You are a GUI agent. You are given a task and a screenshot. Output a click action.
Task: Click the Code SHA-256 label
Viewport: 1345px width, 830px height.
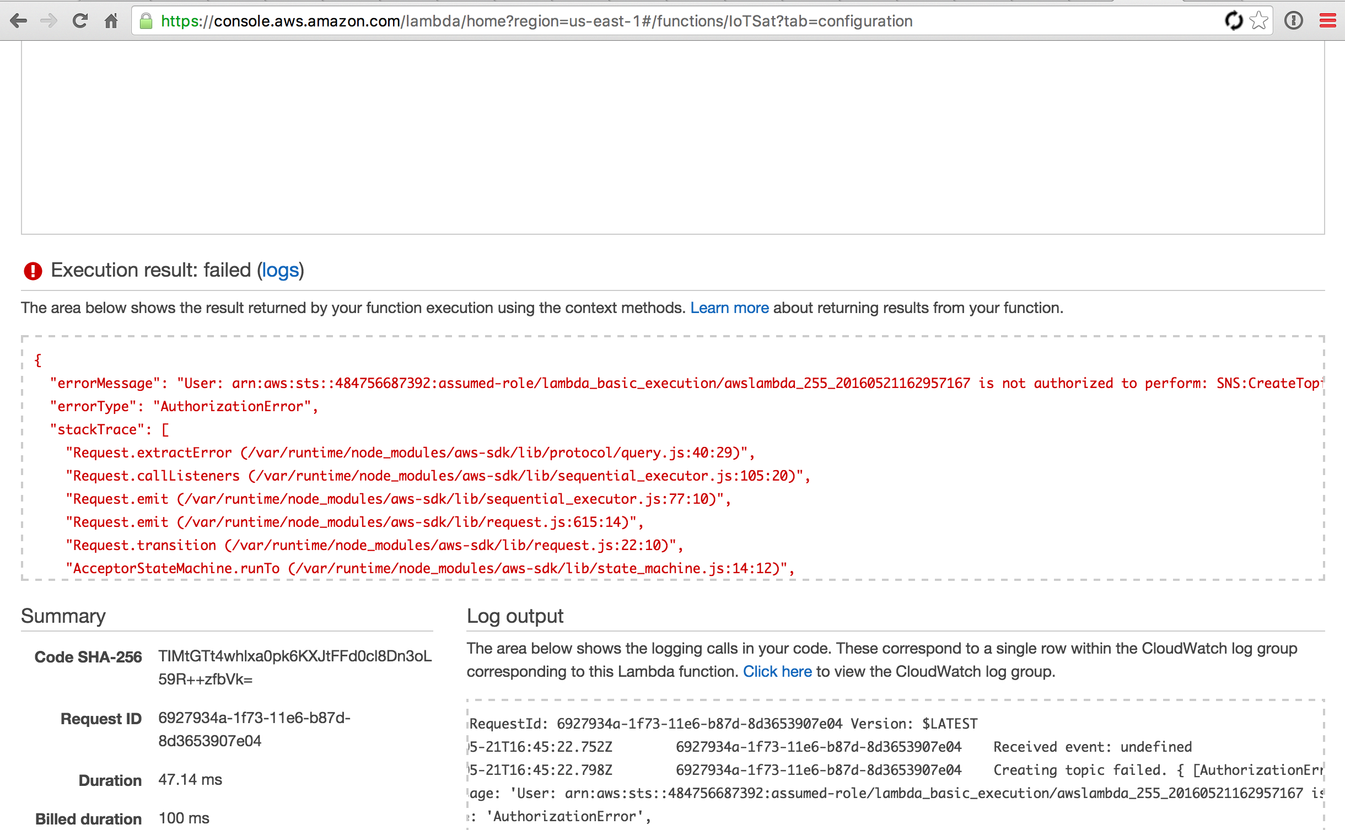[x=88, y=657]
